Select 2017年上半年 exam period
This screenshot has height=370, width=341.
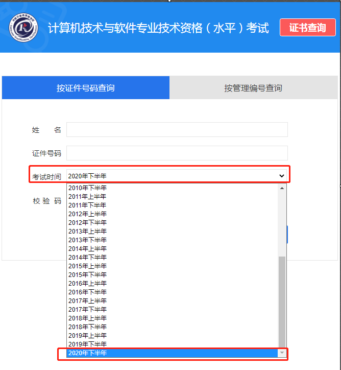click(88, 300)
